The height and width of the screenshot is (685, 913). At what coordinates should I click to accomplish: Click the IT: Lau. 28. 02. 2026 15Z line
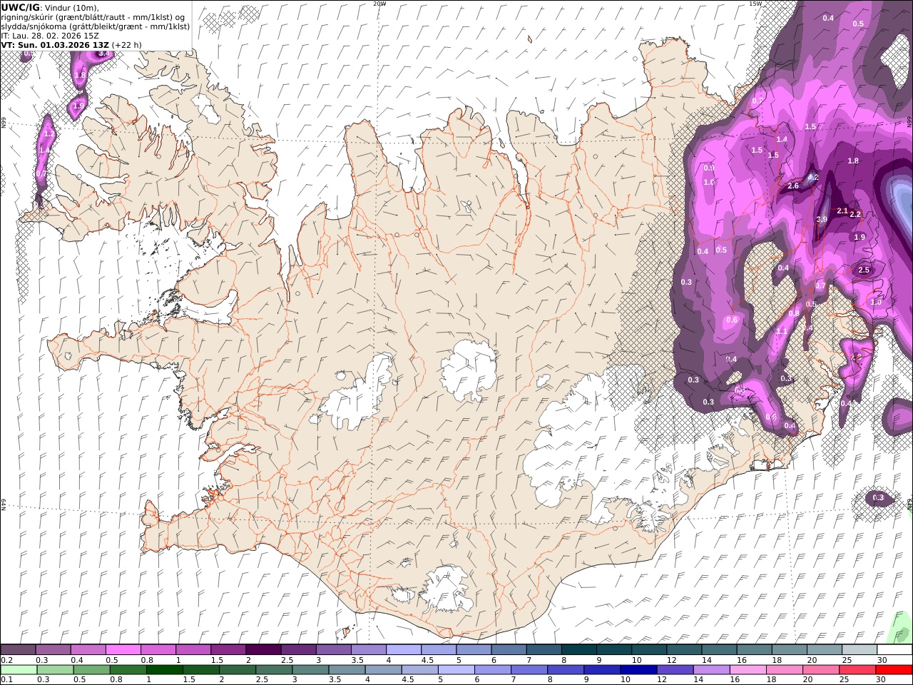[x=50, y=35]
